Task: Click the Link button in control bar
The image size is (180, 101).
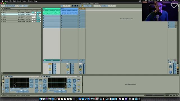Action: coord(3,6)
